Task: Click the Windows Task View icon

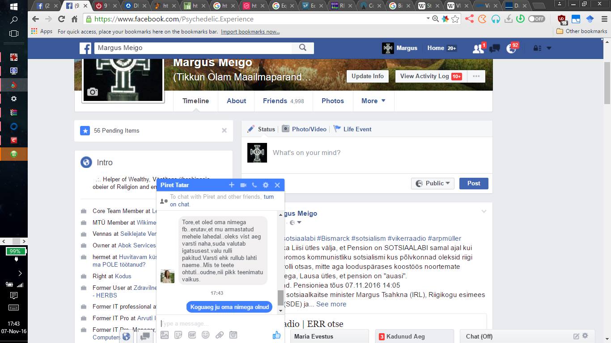Action: click(14, 33)
